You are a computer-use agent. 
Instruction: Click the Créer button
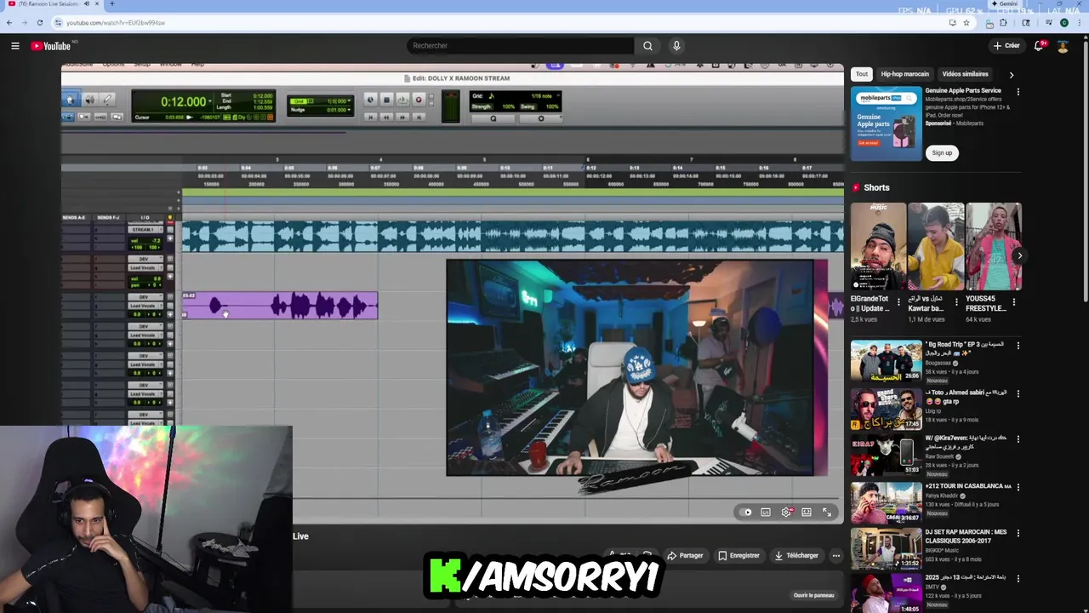click(x=1006, y=46)
